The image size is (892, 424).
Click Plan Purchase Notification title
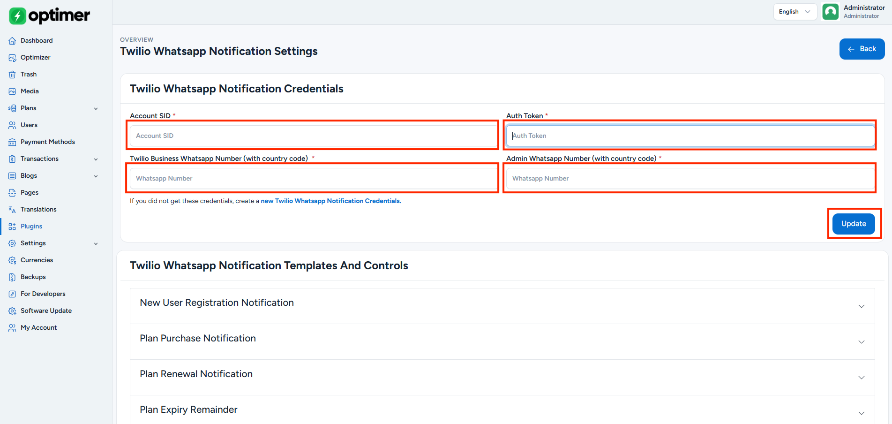pos(198,339)
